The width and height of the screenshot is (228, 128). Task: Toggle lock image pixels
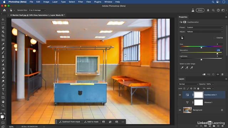(188, 89)
